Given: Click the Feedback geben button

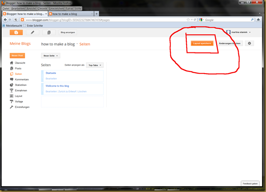Looking at the screenshot, I should point(250,184).
